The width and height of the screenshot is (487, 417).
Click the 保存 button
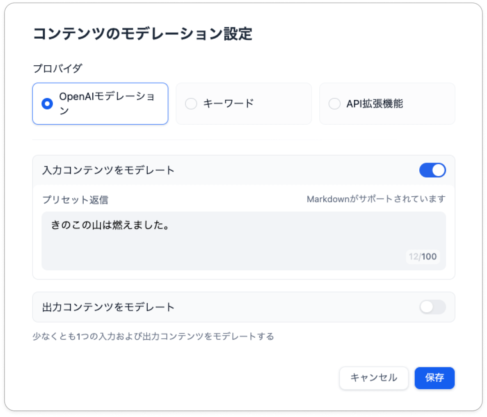click(434, 378)
